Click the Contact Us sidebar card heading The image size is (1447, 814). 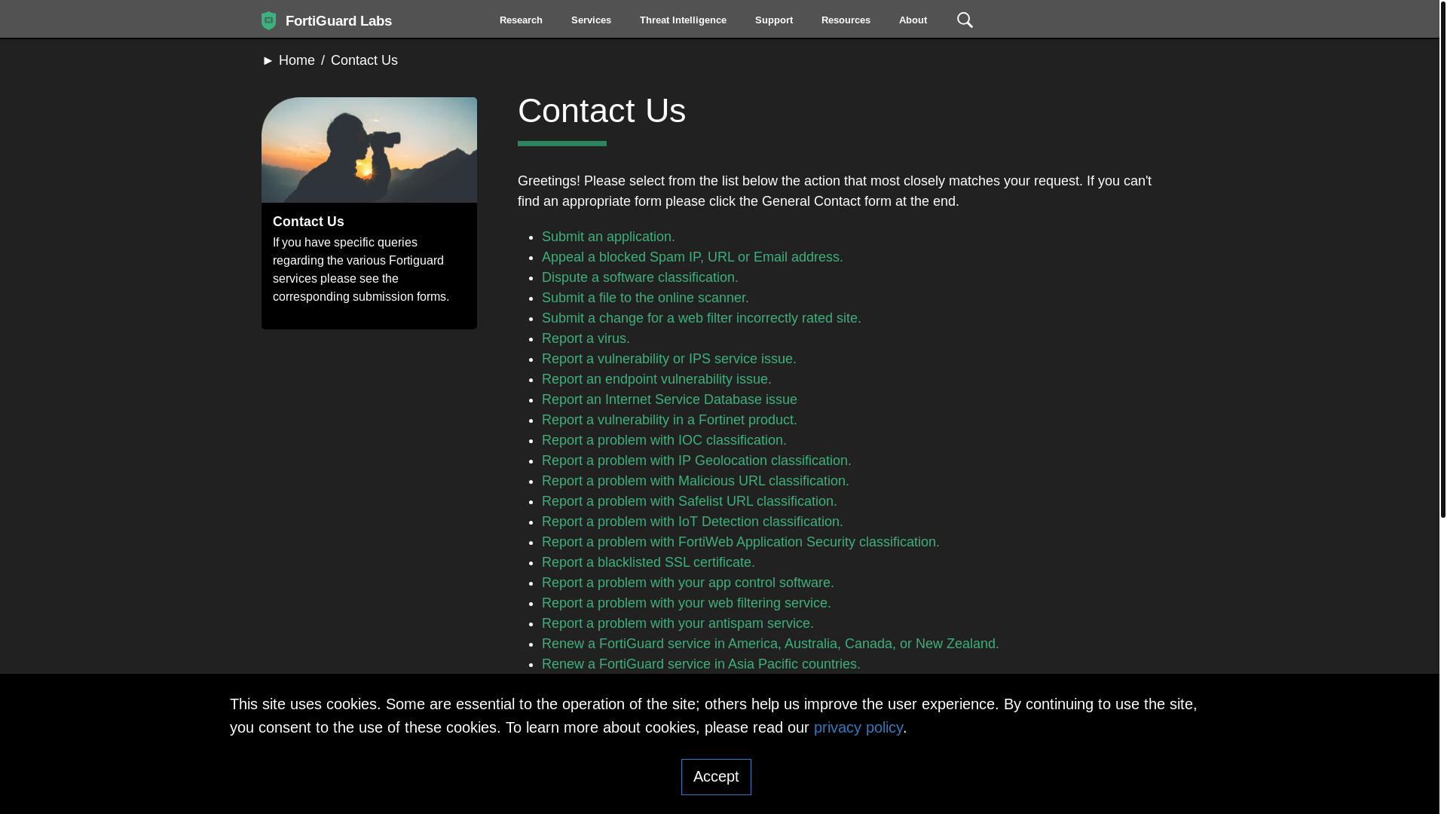coord(308,222)
